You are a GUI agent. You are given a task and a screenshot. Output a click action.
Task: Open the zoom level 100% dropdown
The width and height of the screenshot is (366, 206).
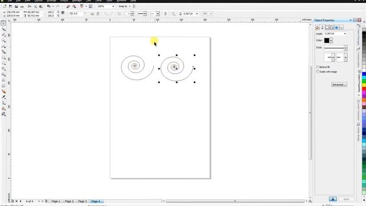tap(113, 6)
